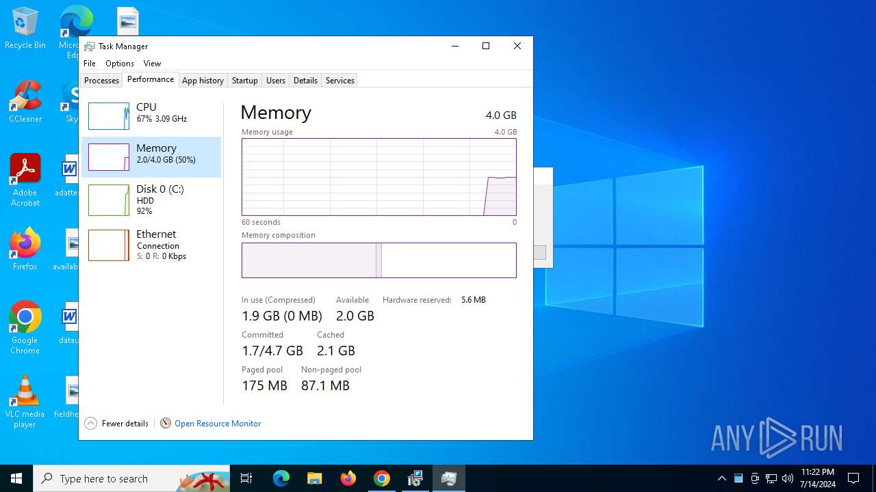Screen dimensions: 876x492
Task: Click the '87.1 MB' non-paged pool value
Action: pos(325,385)
